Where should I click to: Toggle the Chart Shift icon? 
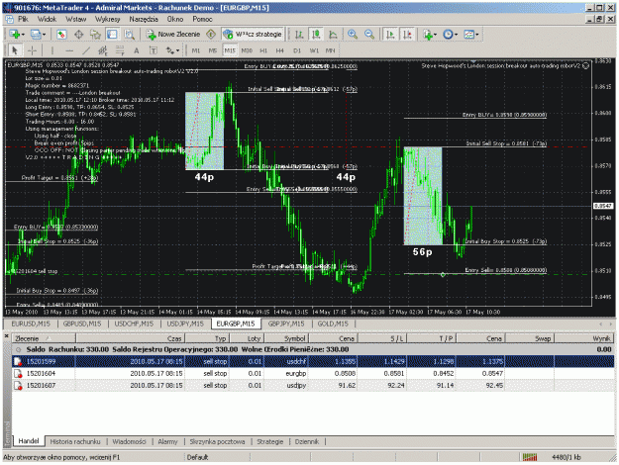407,35
